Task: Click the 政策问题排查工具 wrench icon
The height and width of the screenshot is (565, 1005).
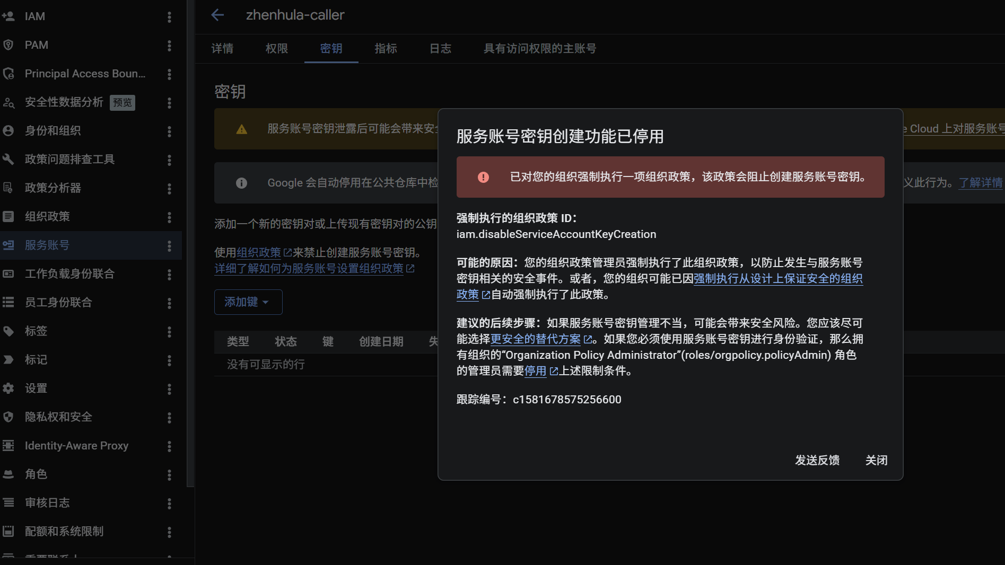Action: coord(8,160)
